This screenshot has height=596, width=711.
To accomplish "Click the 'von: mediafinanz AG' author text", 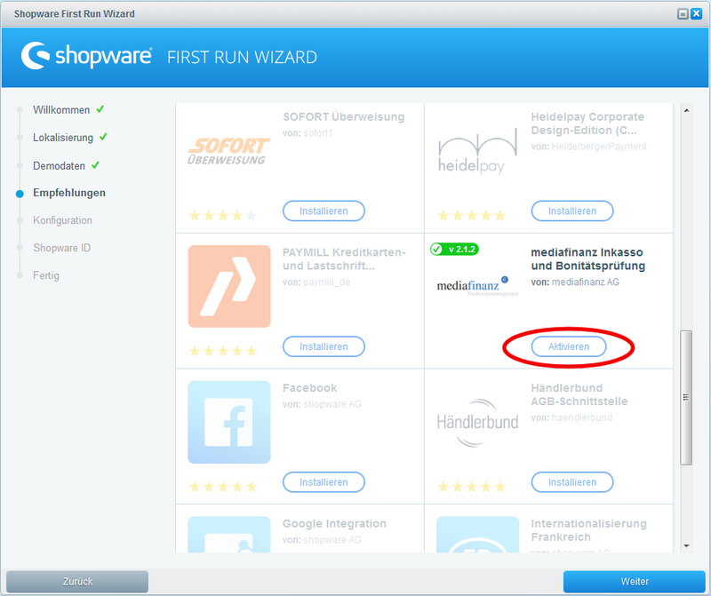I will (x=575, y=282).
